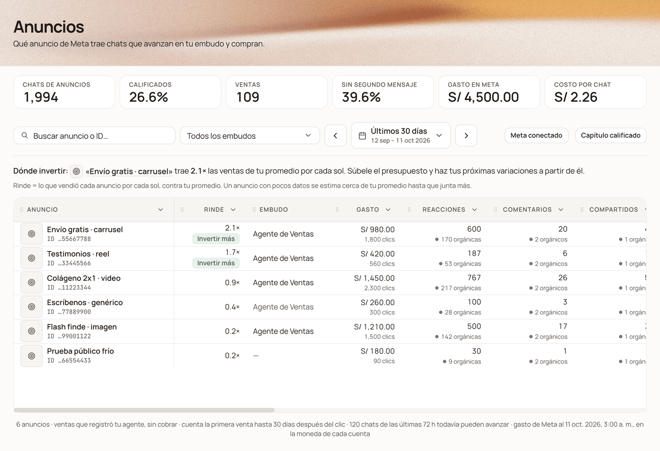The width and height of the screenshot is (660, 451).
Task: Click the target icon for Colágeno 2x1 video
Action: (32, 282)
